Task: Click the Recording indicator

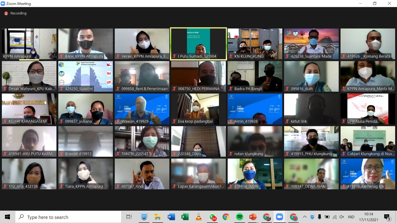Action: pyautogui.click(x=16, y=13)
